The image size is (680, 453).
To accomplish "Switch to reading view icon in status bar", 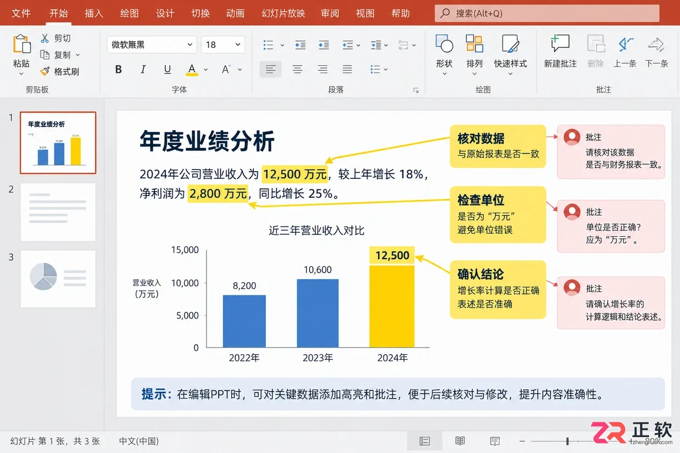I will click(460, 441).
